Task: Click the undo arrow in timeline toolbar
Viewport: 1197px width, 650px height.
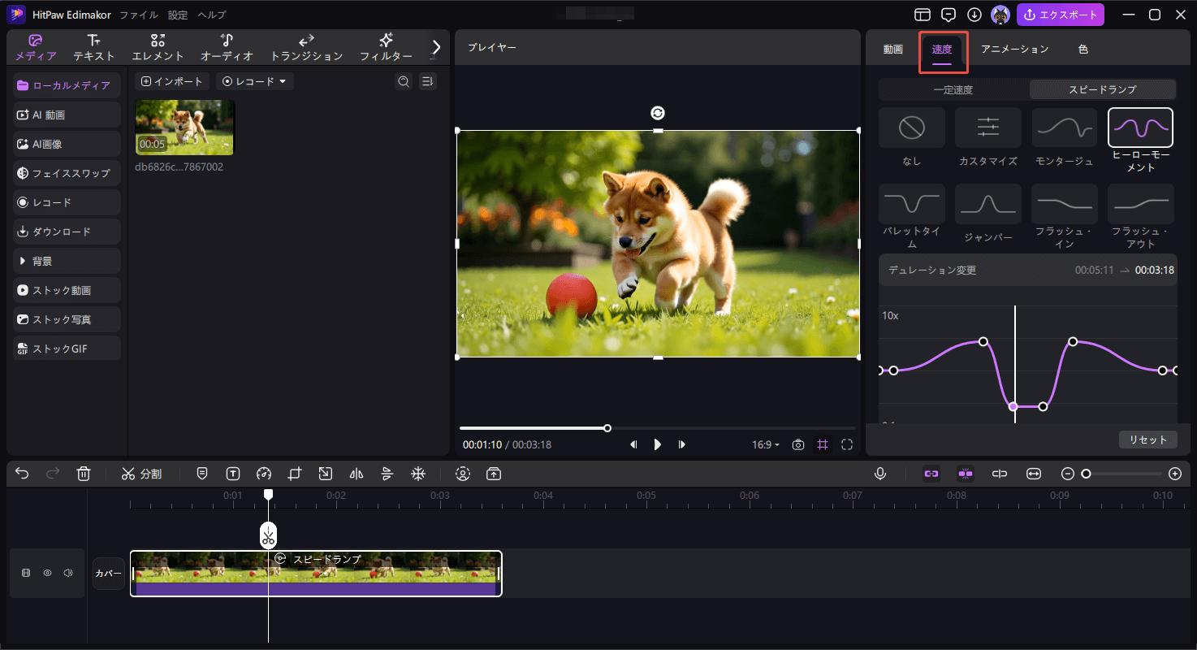Action: click(22, 474)
